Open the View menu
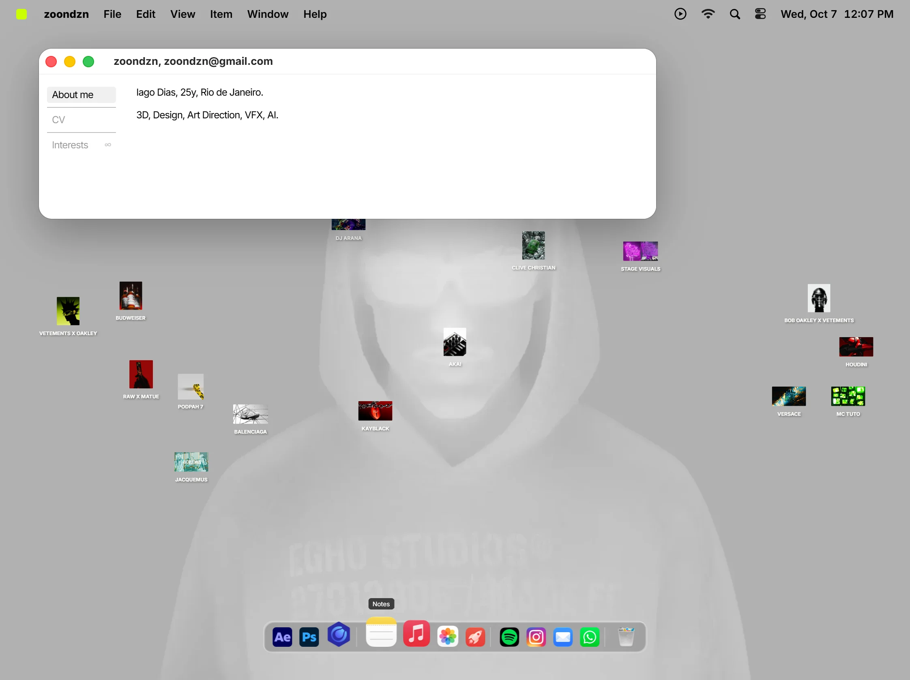The width and height of the screenshot is (910, 680). (182, 15)
